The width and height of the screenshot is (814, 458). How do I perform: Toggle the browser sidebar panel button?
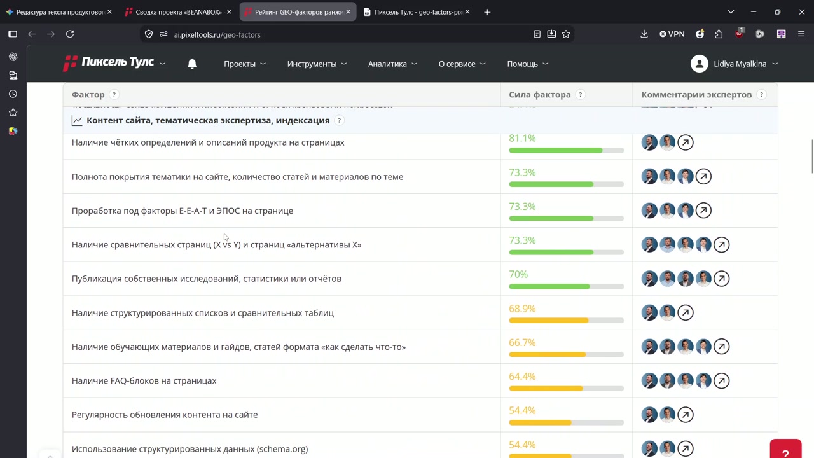[x=13, y=34]
